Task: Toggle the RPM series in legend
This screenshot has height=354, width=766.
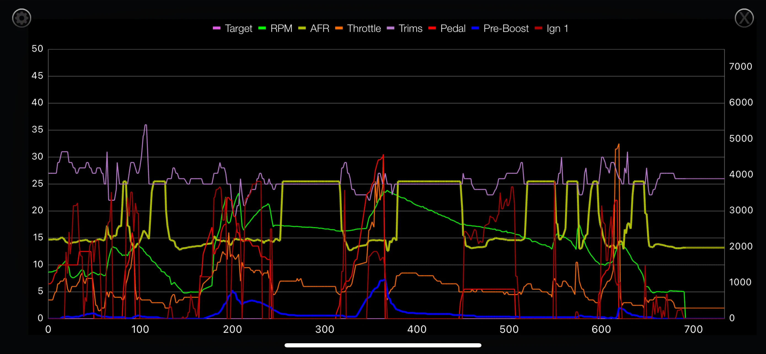Action: [275, 28]
